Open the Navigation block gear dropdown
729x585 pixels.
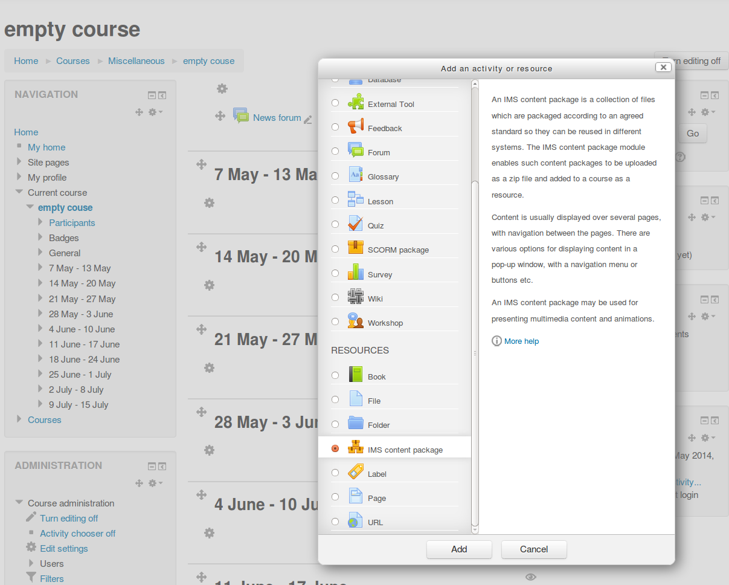point(155,112)
